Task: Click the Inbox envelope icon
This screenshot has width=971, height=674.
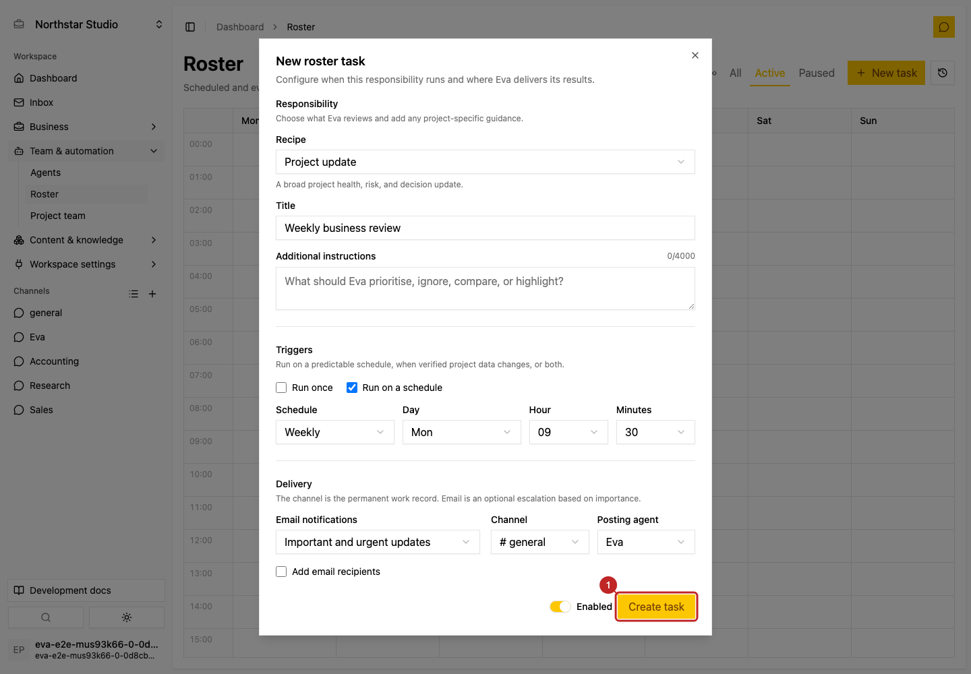Action: [x=19, y=102]
